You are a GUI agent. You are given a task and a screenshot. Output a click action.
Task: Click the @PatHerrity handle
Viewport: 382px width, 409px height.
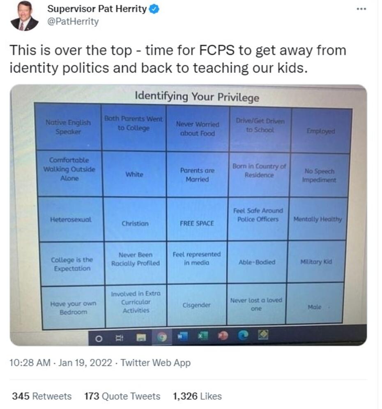point(73,22)
